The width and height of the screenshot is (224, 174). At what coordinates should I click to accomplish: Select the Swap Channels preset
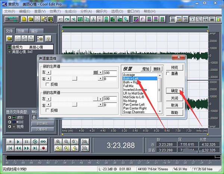point(134,112)
